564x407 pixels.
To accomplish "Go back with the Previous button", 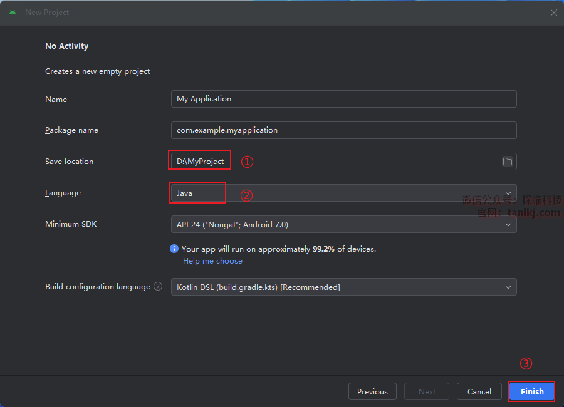I will (x=372, y=391).
